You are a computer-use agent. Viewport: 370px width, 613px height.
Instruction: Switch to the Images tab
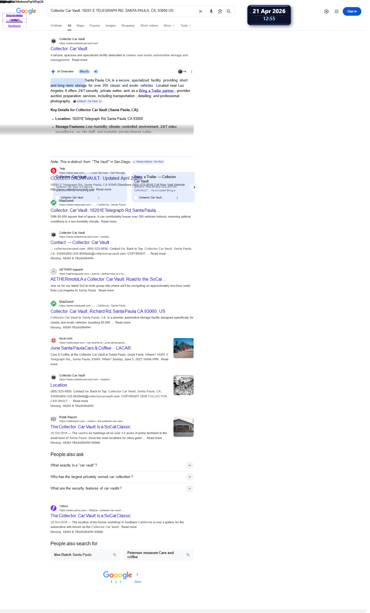(111, 26)
